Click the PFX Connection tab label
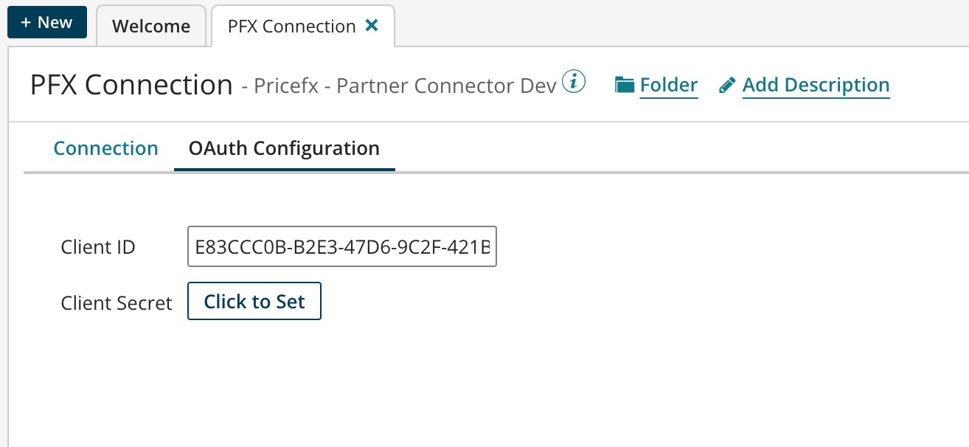 (292, 26)
